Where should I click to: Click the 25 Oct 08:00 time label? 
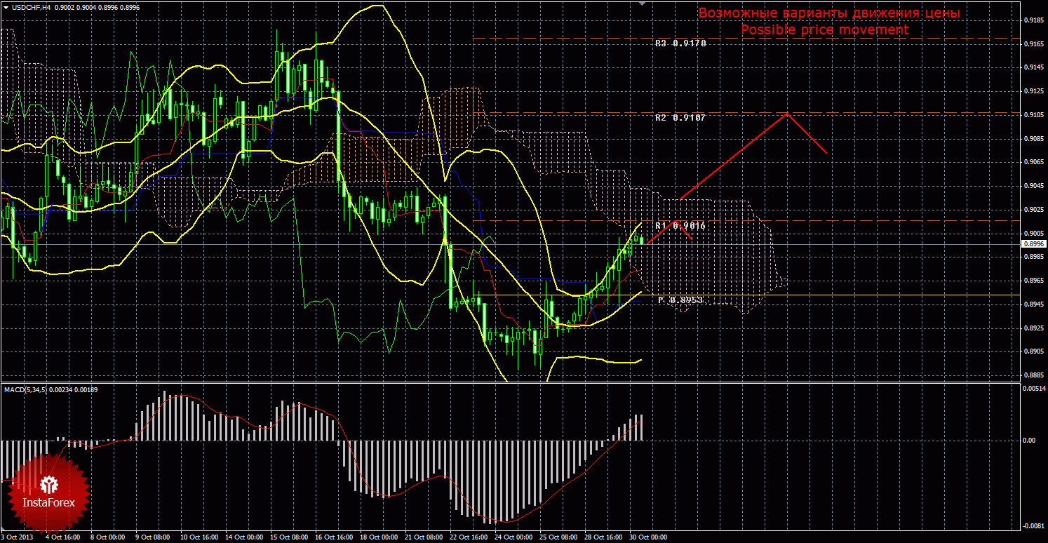pyautogui.click(x=558, y=537)
